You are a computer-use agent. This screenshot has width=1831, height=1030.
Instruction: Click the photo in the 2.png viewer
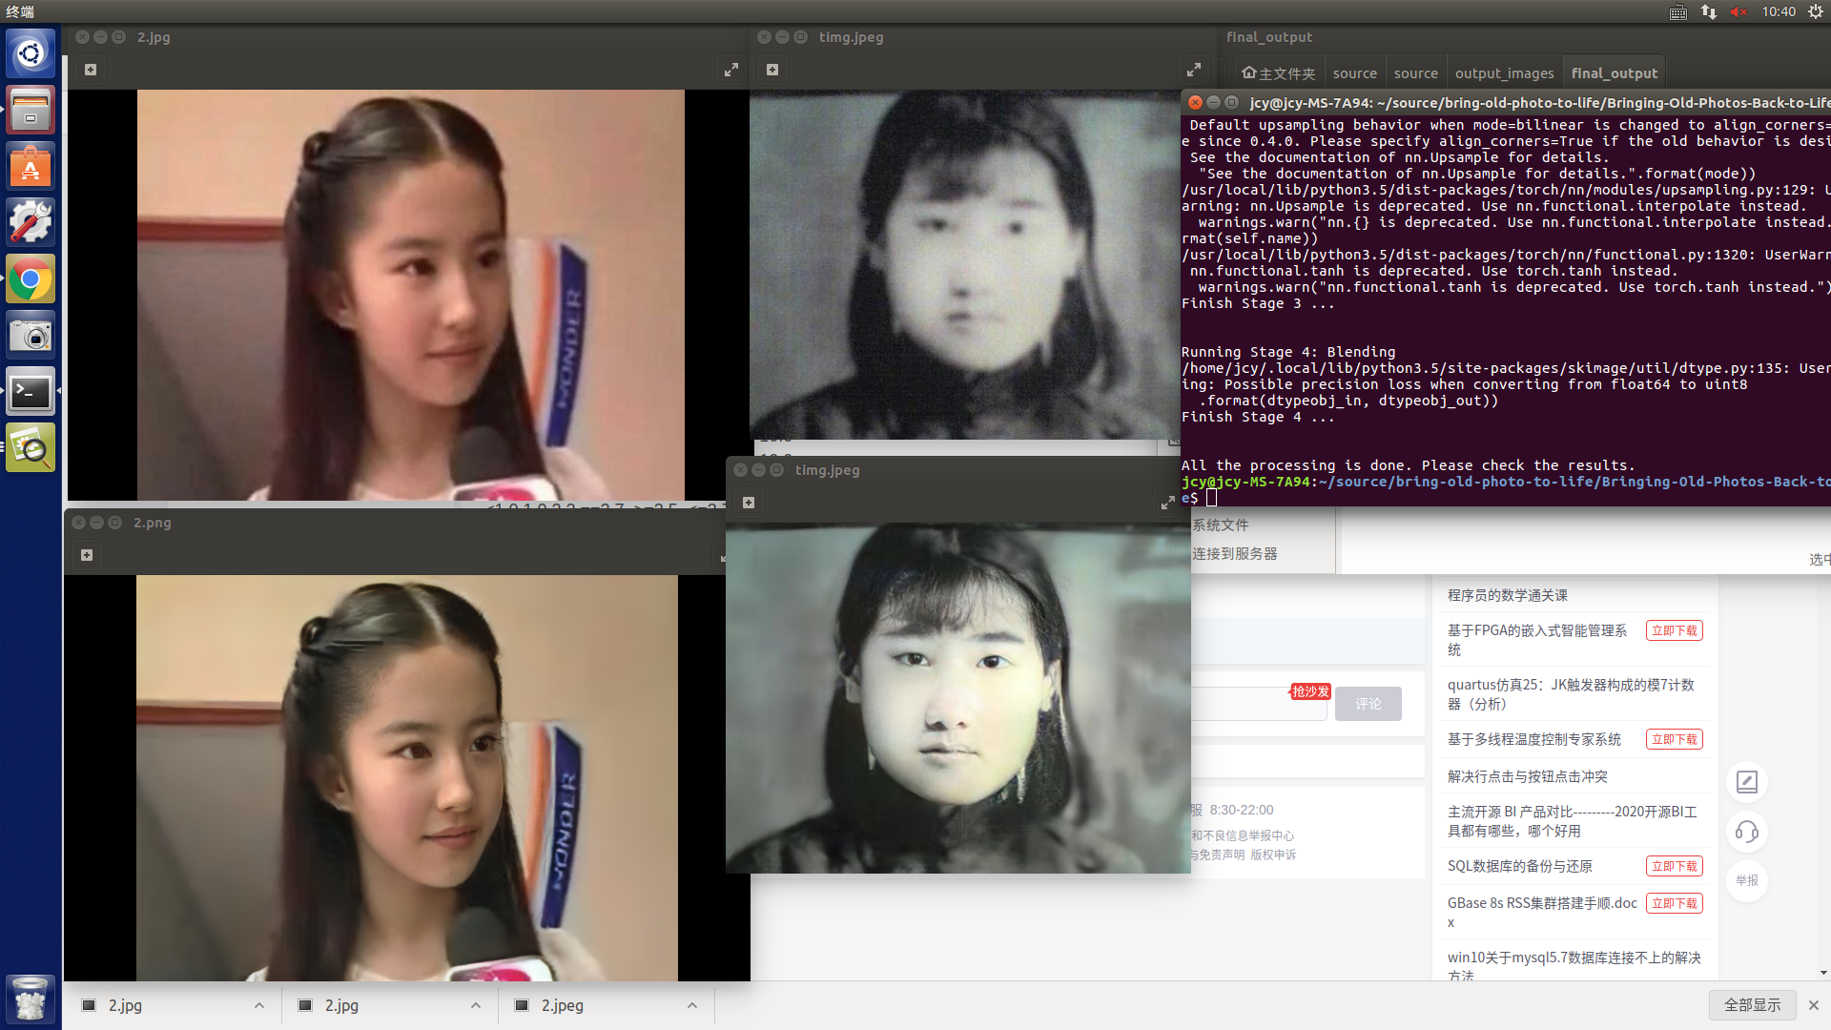(x=407, y=778)
